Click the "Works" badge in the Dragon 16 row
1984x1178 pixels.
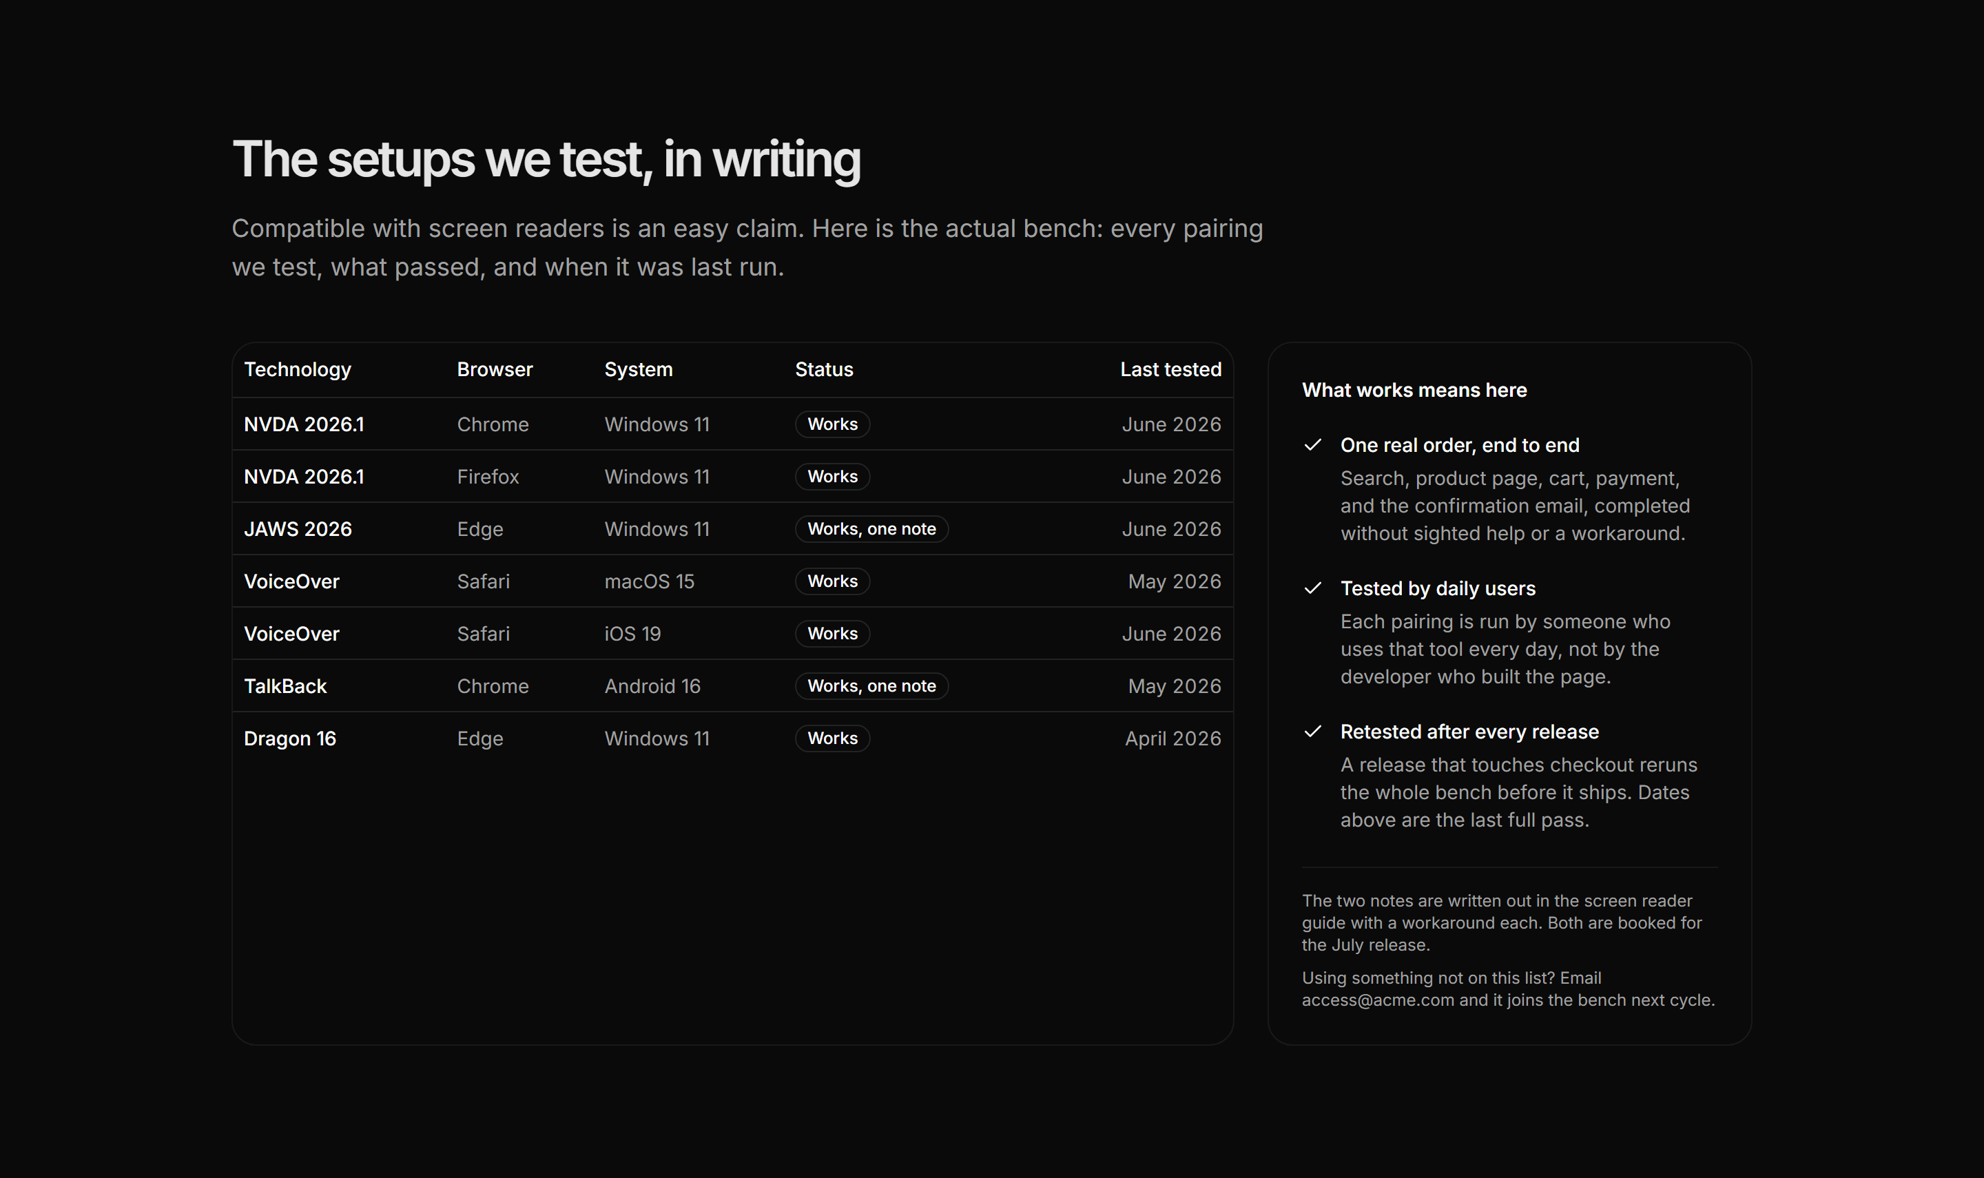832,739
